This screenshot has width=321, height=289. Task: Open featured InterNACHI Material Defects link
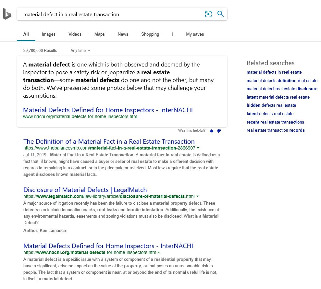click(x=108, y=110)
